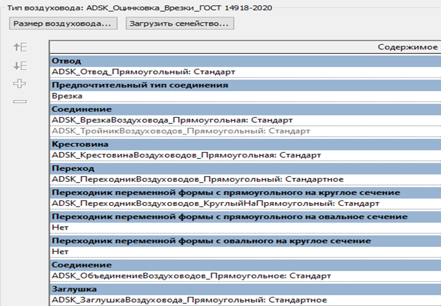Click the plus add row icon
The width and height of the screenshot is (441, 306).
pyautogui.click(x=20, y=84)
